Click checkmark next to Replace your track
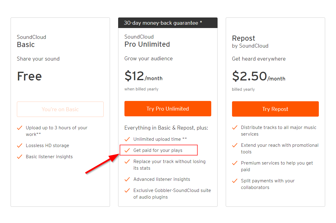The image size is (336, 223). [127, 162]
